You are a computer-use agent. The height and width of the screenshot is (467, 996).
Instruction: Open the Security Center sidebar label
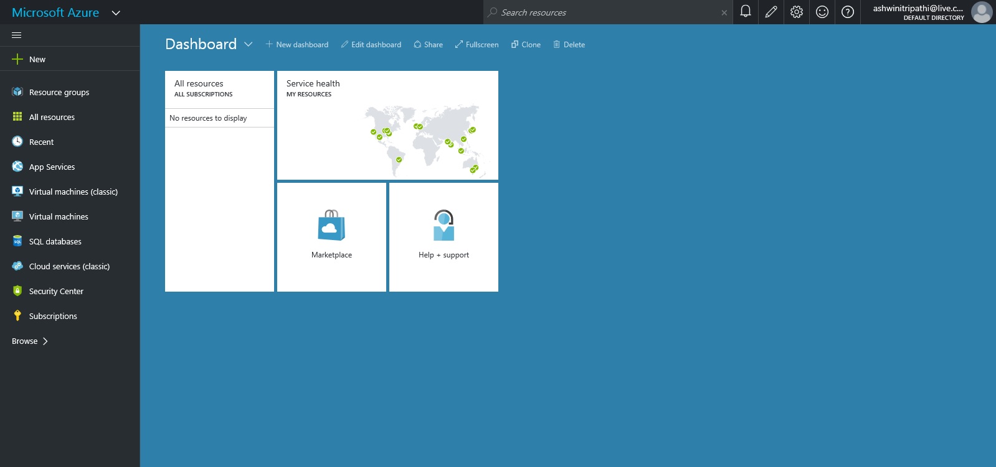click(56, 291)
